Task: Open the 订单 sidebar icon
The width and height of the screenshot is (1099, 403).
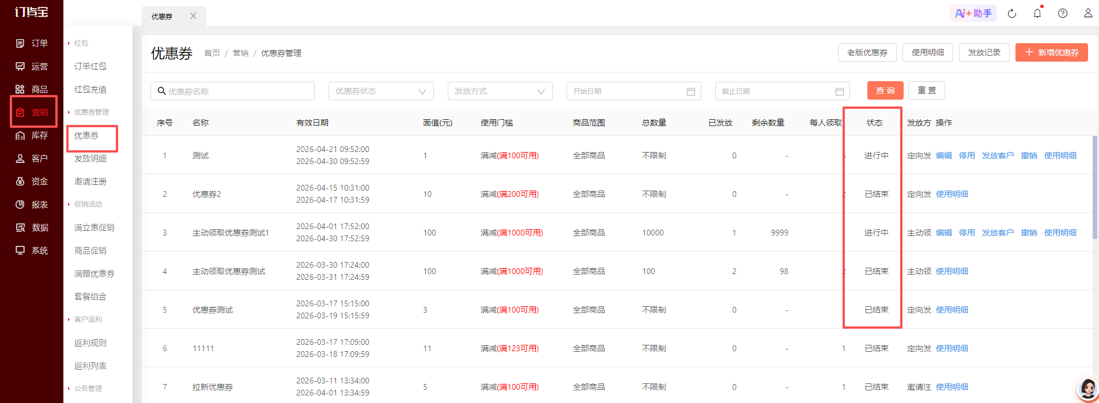Action: click(20, 43)
